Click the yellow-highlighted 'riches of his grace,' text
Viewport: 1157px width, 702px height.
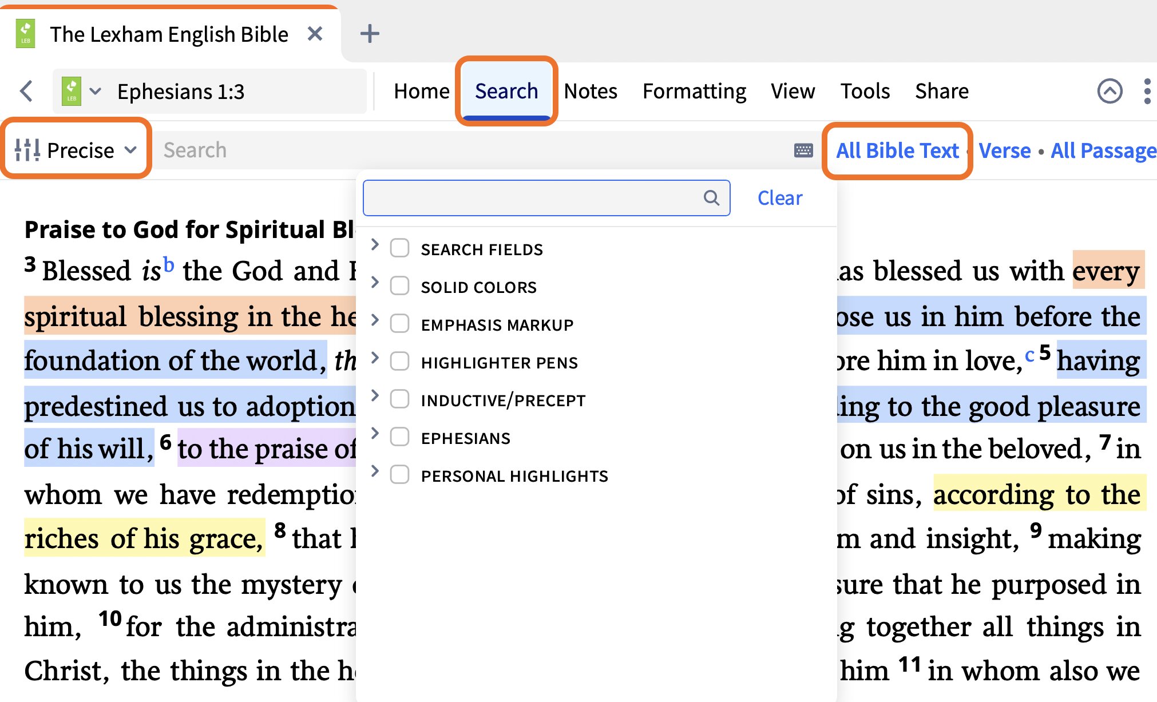(144, 538)
